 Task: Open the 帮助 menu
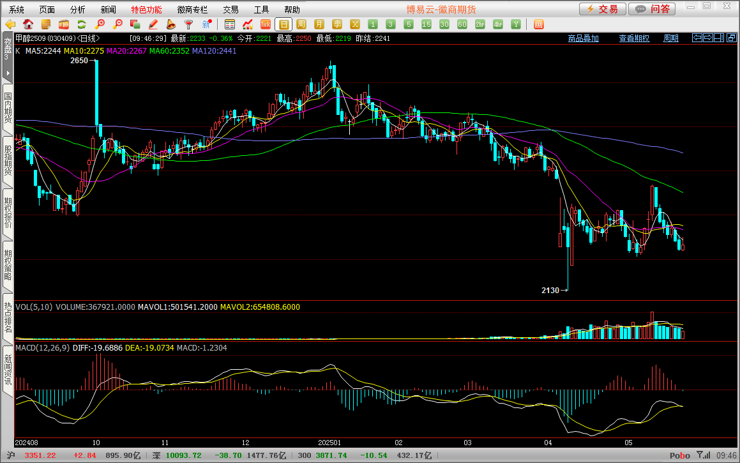click(292, 10)
